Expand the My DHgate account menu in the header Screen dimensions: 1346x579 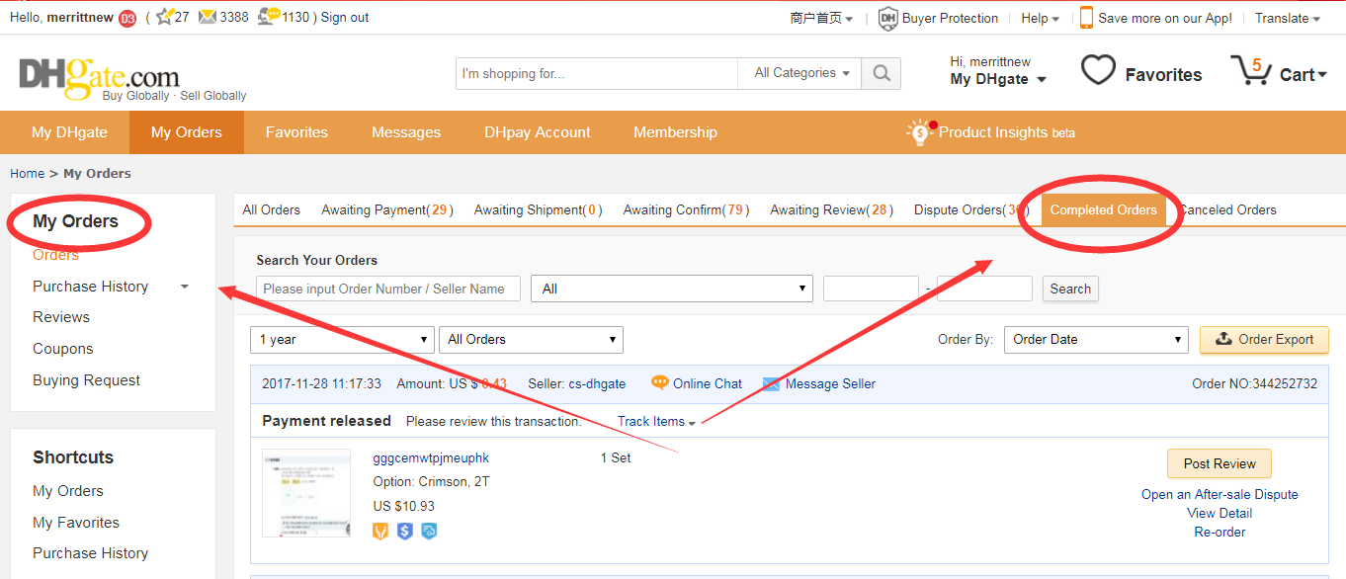click(x=998, y=79)
